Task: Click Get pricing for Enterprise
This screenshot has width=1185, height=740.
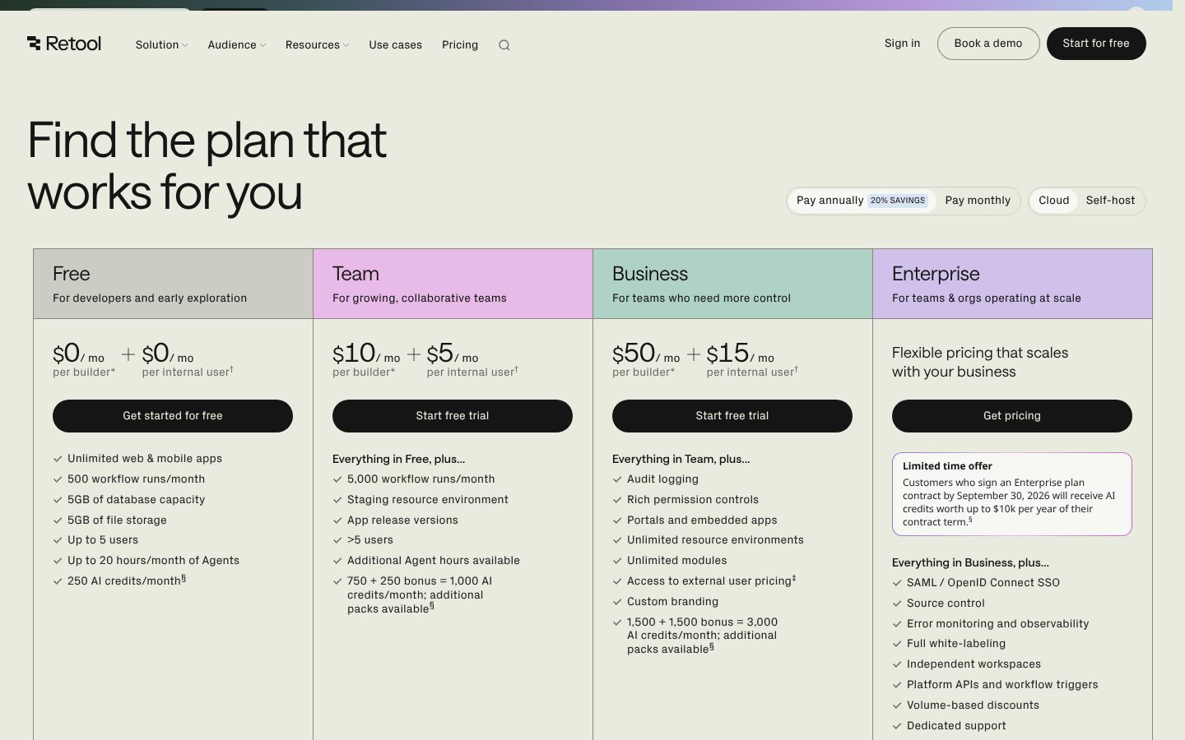Action: [1012, 416]
